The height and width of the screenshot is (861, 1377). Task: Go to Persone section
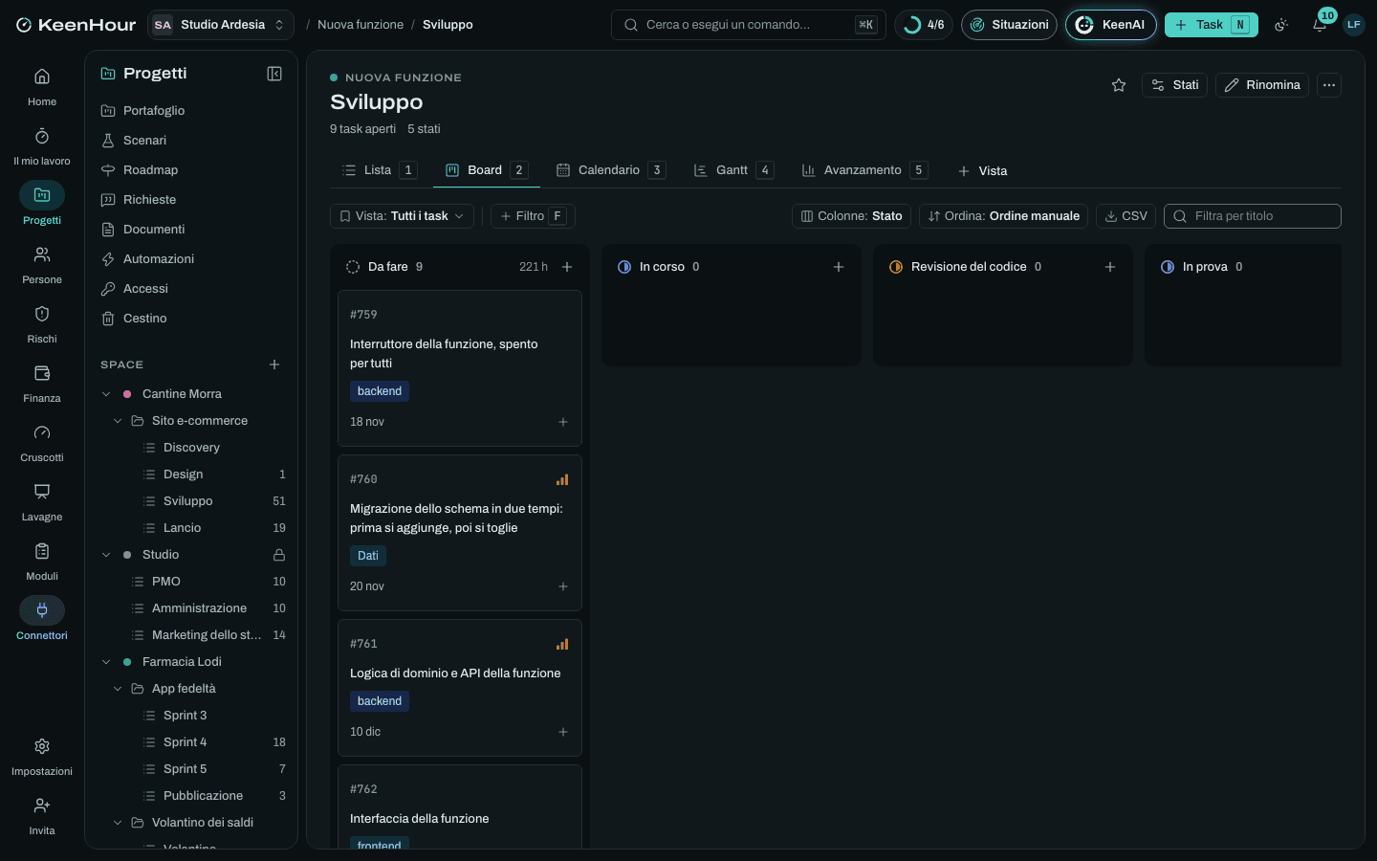[42, 265]
